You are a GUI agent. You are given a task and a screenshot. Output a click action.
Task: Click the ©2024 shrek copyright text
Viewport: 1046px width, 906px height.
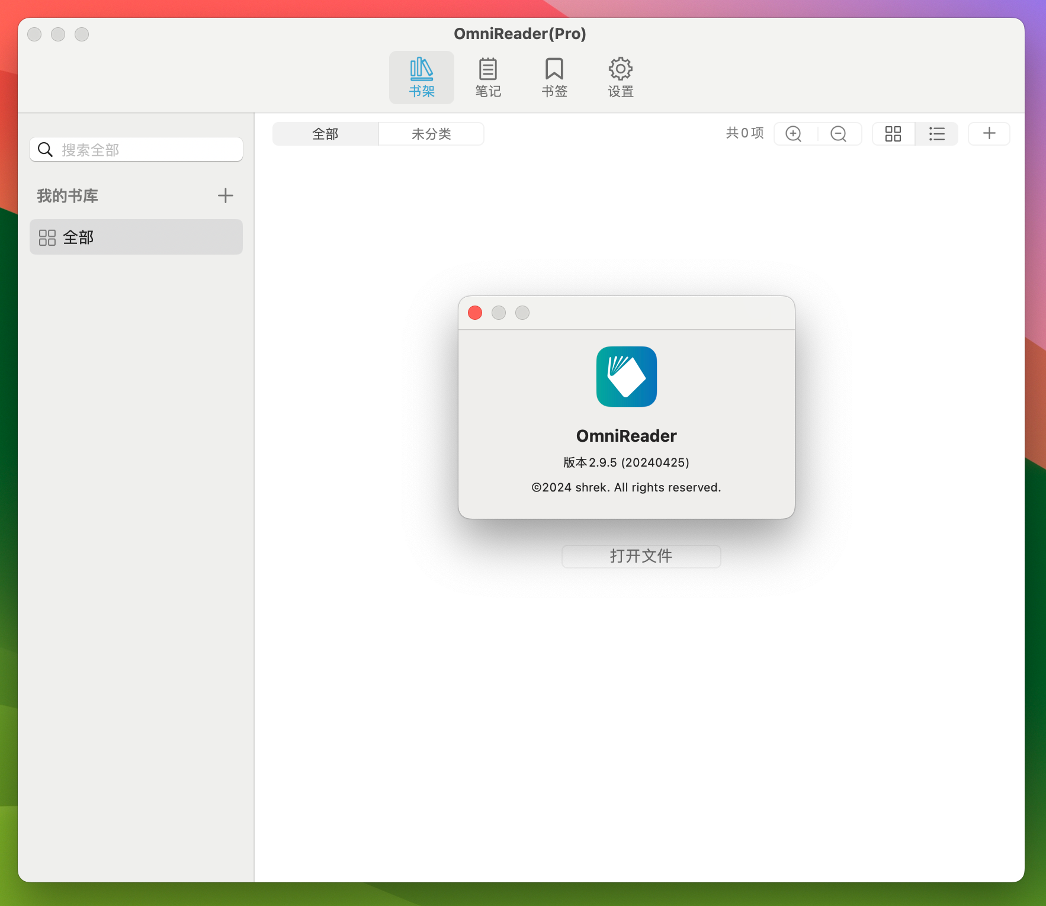pyautogui.click(x=626, y=487)
